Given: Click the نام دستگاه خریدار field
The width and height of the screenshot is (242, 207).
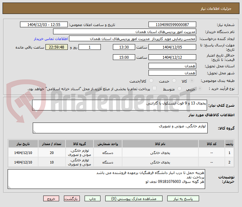Looking at the screenshot, I should 125,32.
